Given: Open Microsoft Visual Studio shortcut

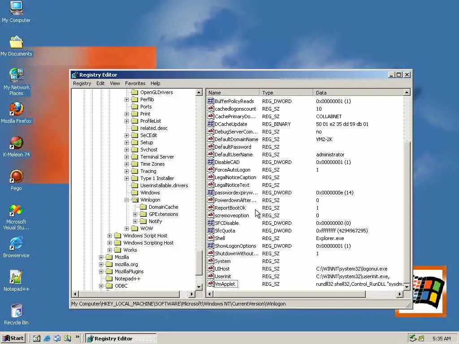Looking at the screenshot, I should pyautogui.click(x=16, y=210).
